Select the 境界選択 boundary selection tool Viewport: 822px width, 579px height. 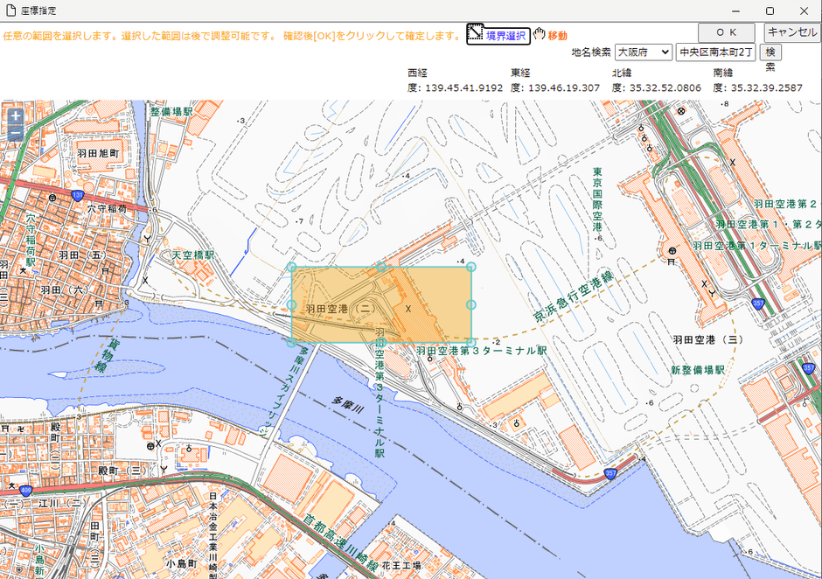(505, 33)
